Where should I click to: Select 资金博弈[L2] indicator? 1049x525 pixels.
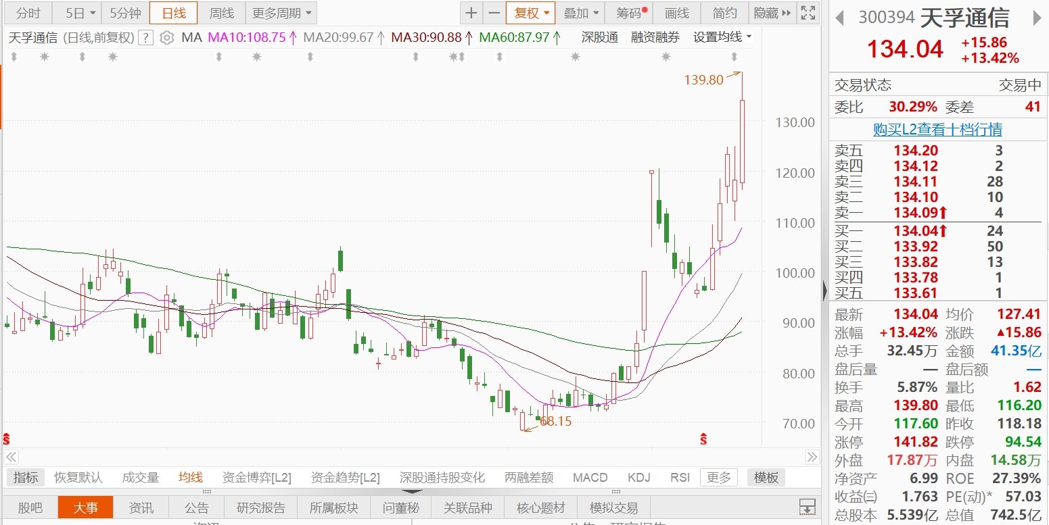click(257, 478)
